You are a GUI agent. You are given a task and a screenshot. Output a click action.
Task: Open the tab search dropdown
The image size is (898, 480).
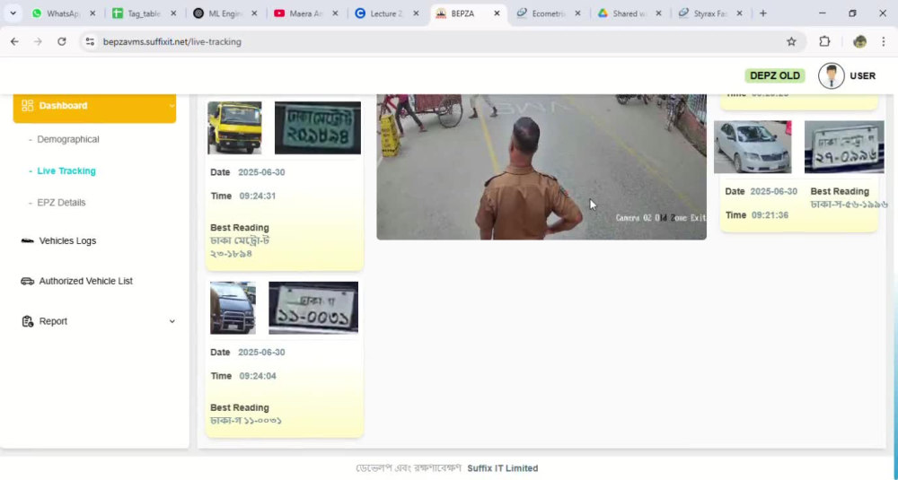tap(13, 13)
